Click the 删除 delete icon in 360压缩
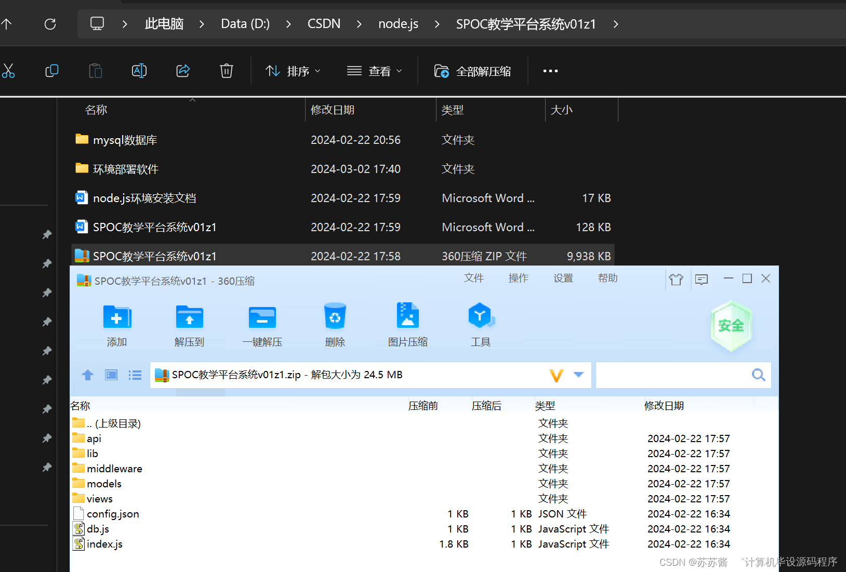846x572 pixels. 335,324
